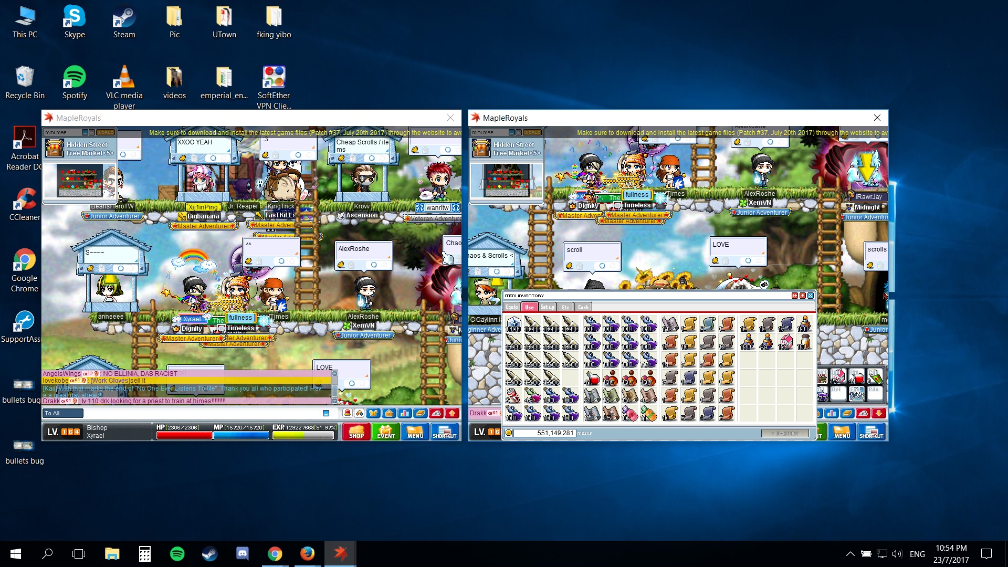This screenshot has height=567, width=1008.
Task: Open character stats chart icon in left window
Action: (x=405, y=413)
